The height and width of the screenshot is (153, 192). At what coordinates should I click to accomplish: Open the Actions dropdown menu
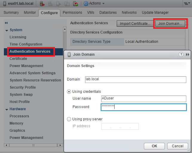click(97, 3)
